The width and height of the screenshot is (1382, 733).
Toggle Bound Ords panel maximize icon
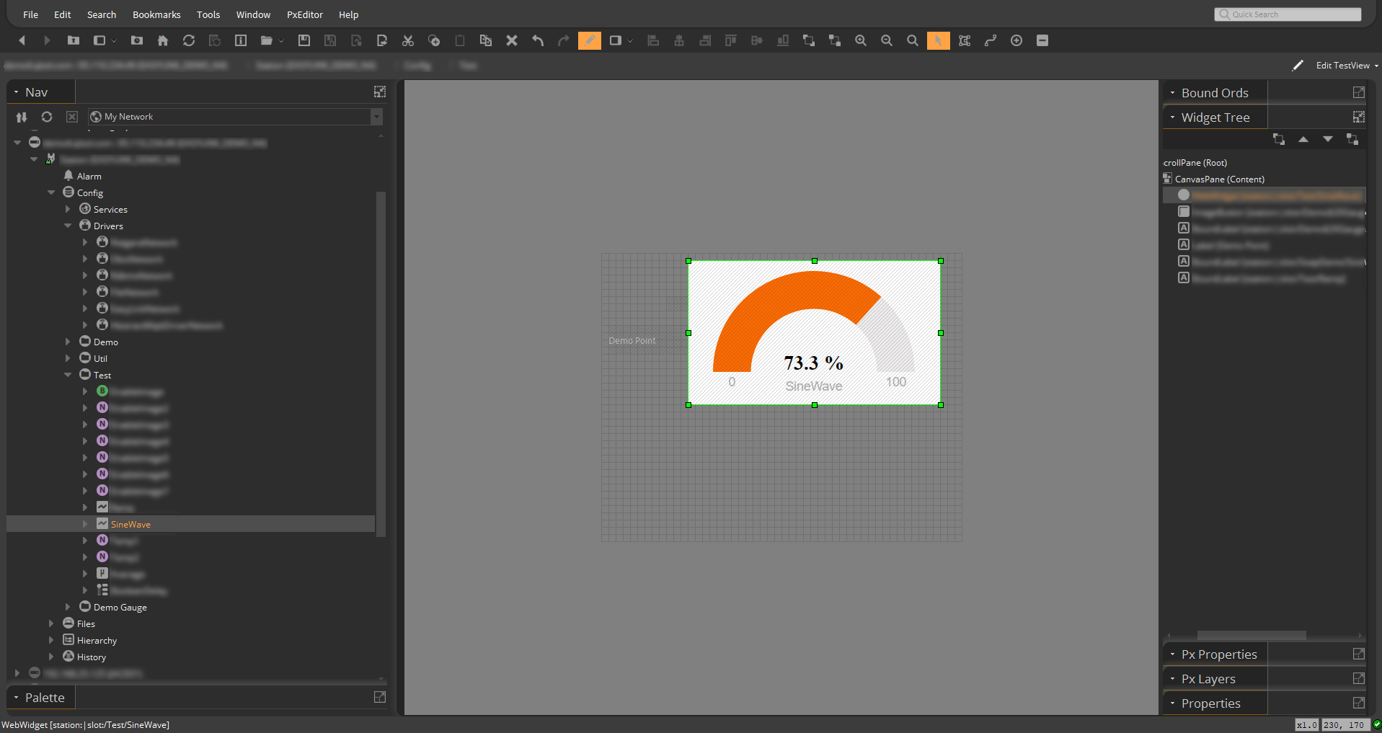coord(1359,92)
